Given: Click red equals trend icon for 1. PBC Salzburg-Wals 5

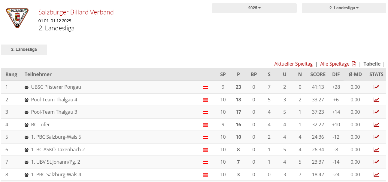Looking at the screenshot, I should [x=205, y=137].
